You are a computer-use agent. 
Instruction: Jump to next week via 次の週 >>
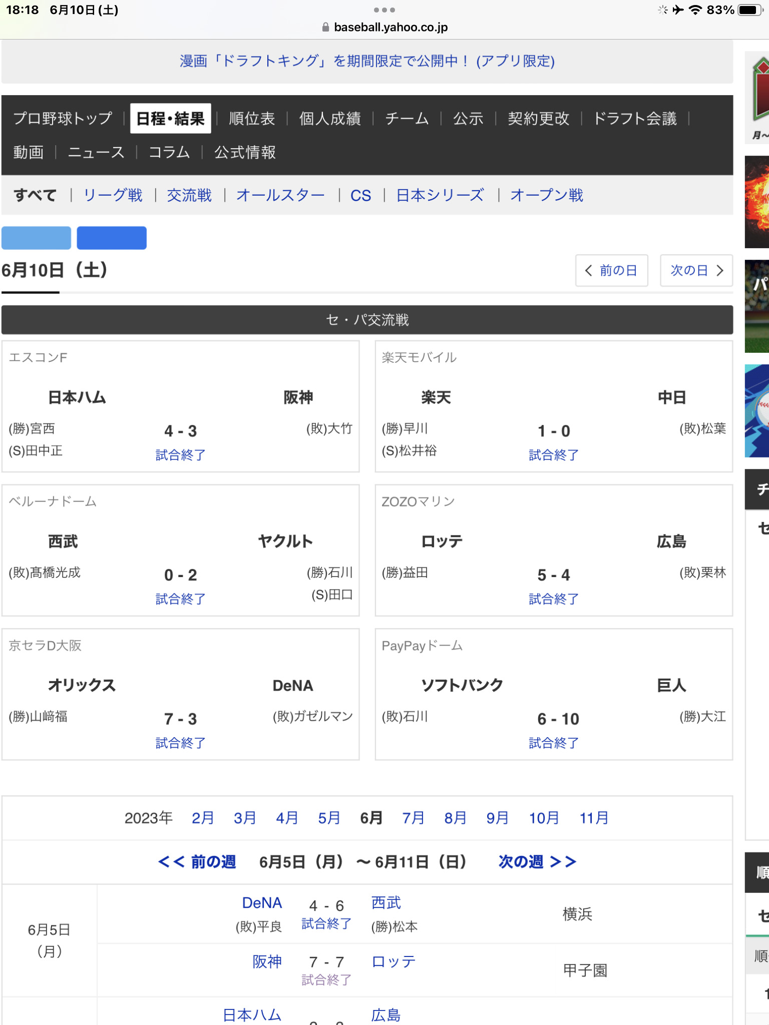click(x=537, y=862)
